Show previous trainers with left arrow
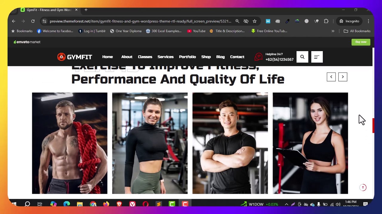 pos(331,77)
